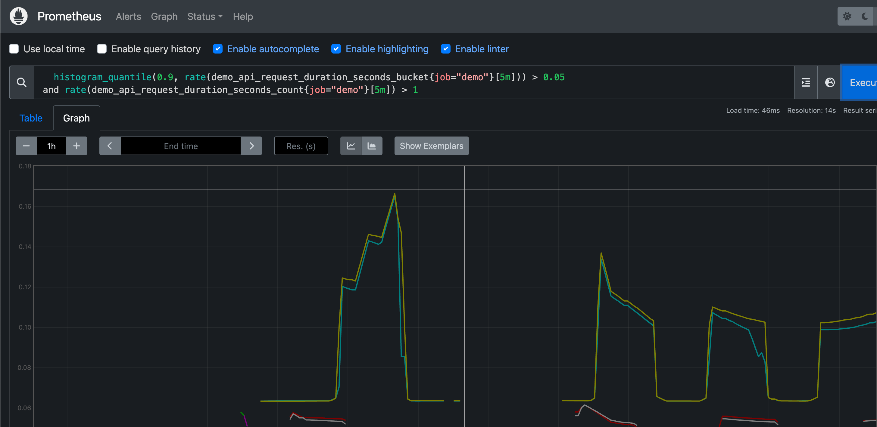Open the Help page

pos(243,16)
